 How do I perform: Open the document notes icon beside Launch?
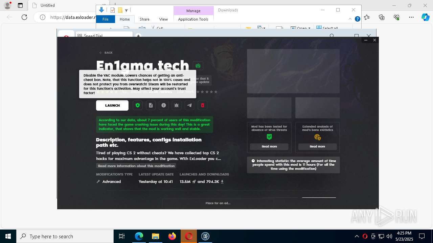(x=151, y=105)
